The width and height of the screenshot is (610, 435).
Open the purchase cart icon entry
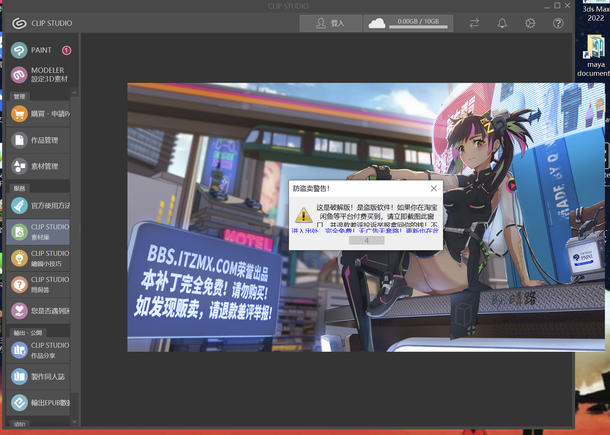pos(38,114)
